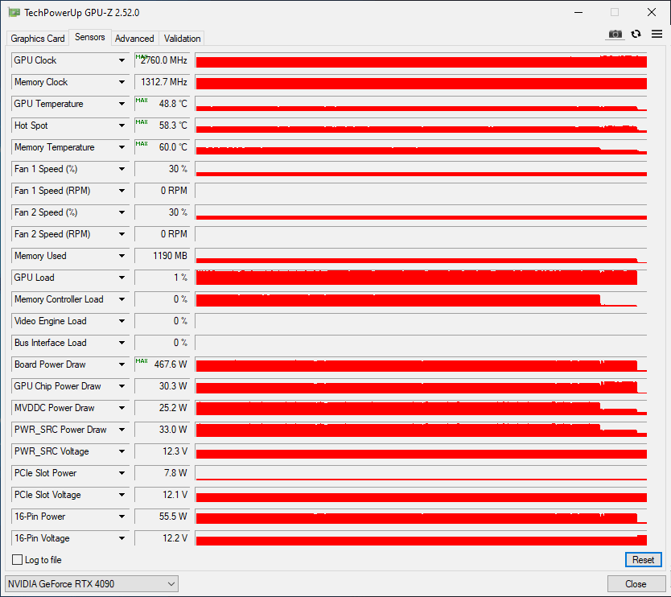Click the 33.0 W PWR_SRC Power value
The image size is (671, 597).
point(163,430)
